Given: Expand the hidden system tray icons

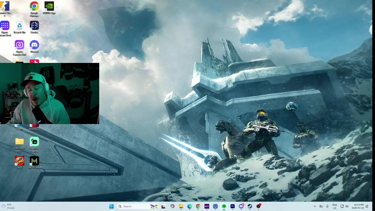Looking at the screenshot, I should (x=315, y=206).
